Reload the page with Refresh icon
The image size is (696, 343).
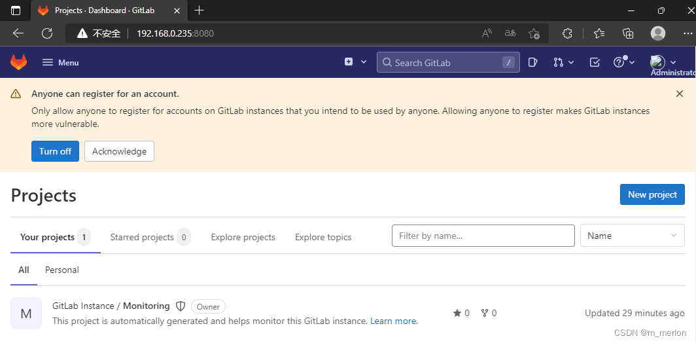pos(47,33)
